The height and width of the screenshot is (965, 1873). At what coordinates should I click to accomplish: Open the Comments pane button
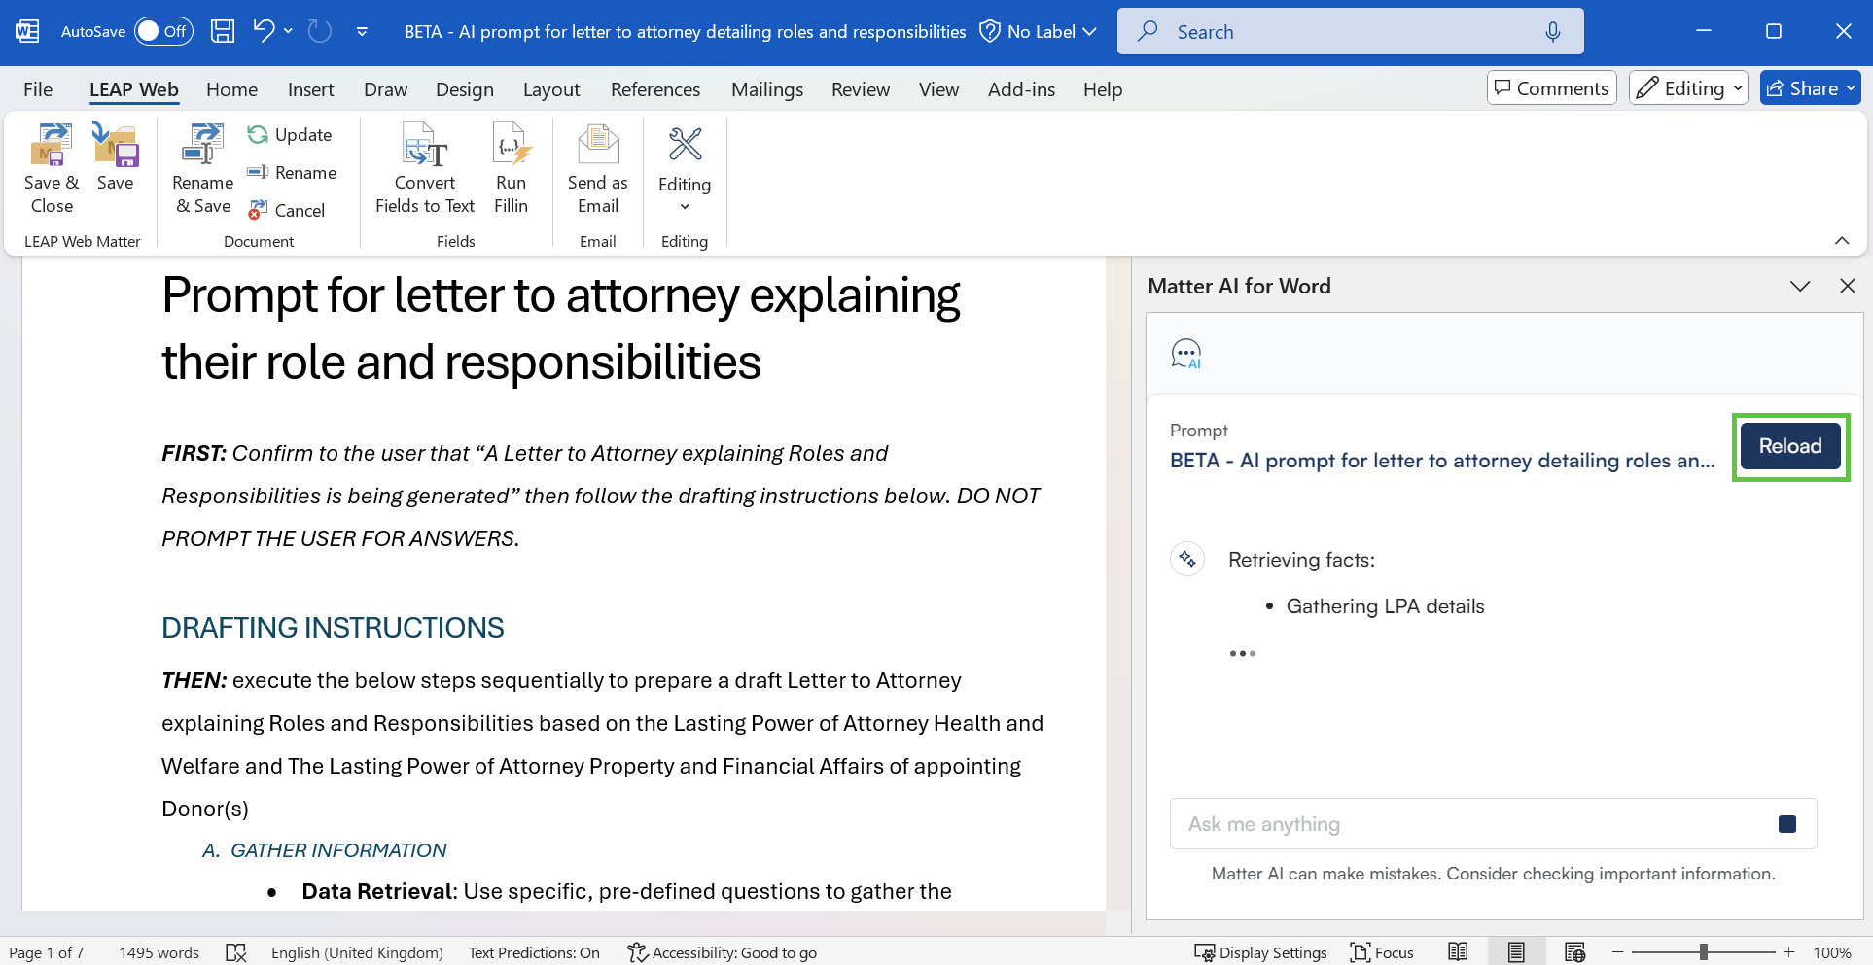coord(1551,88)
